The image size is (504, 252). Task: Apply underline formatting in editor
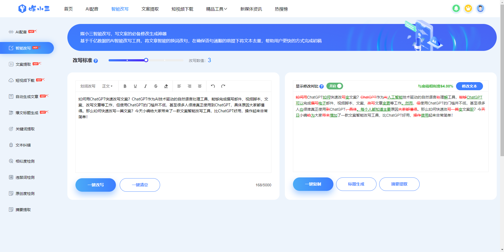135,86
